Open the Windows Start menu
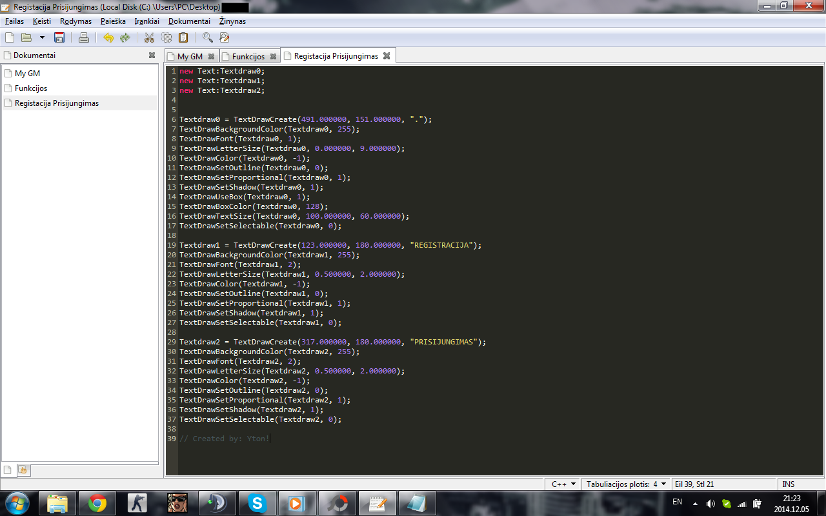 click(x=16, y=503)
